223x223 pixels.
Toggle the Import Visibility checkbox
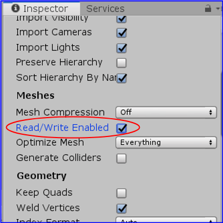coord(121,19)
